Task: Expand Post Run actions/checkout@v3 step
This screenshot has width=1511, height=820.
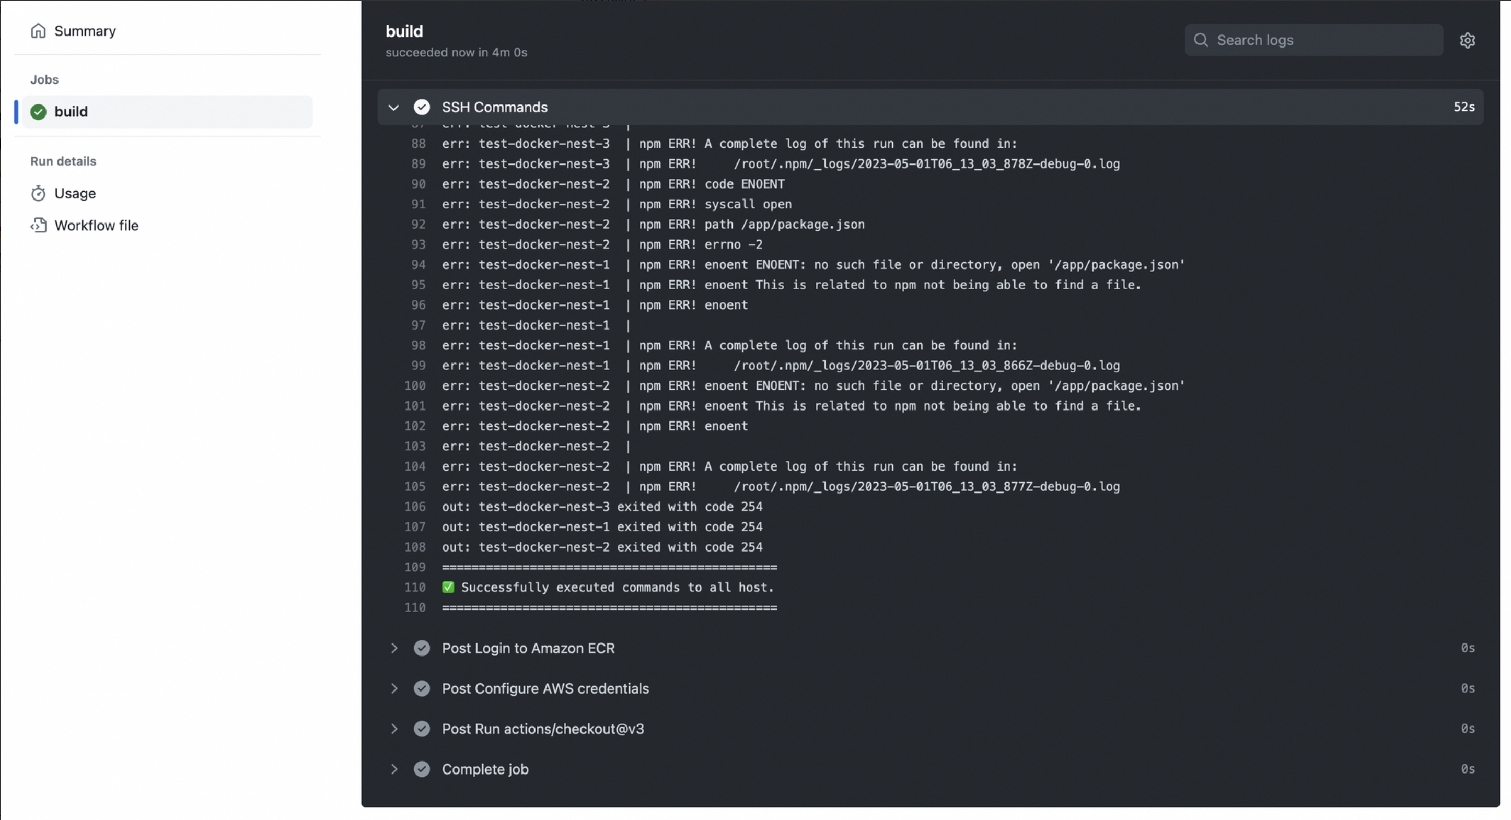Action: coord(393,729)
